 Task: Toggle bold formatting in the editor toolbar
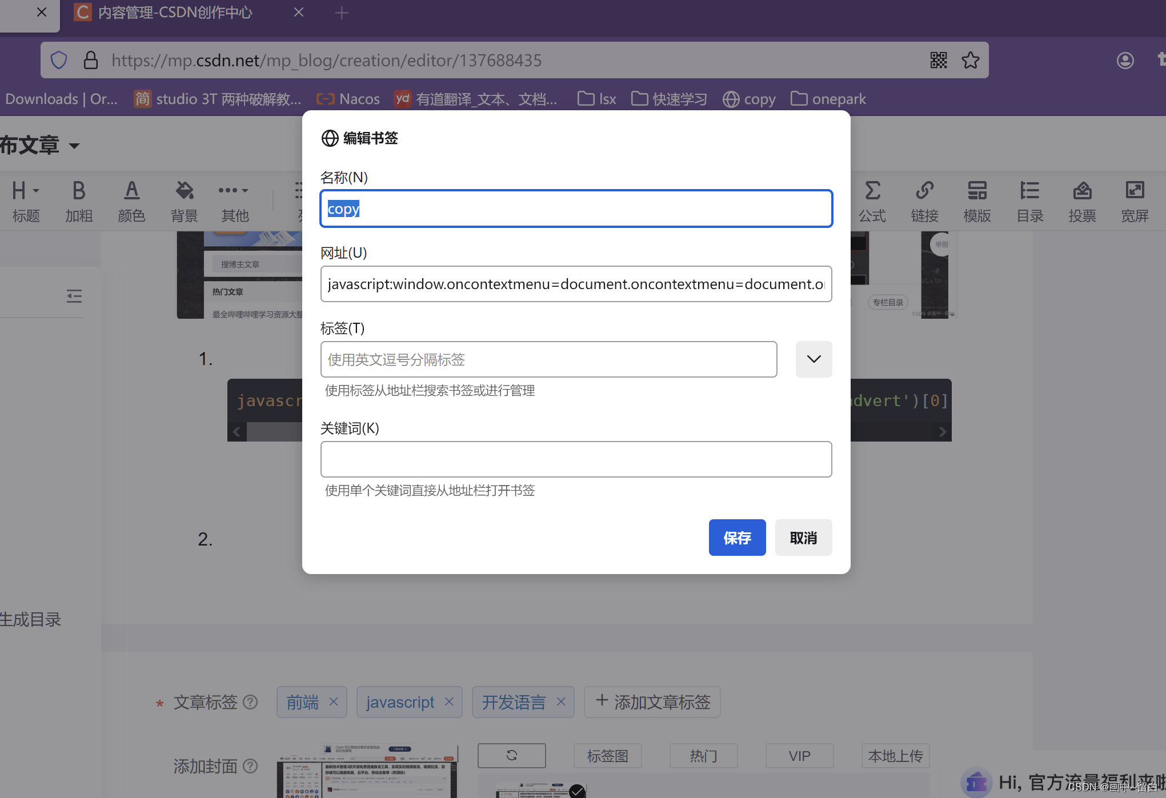(78, 200)
